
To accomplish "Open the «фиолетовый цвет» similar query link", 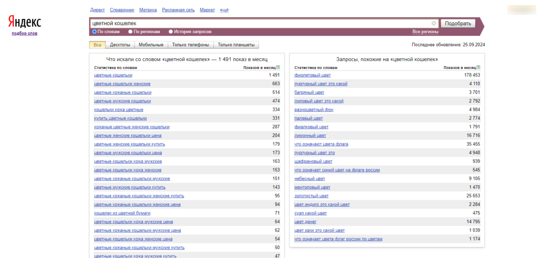I will pos(313,75).
